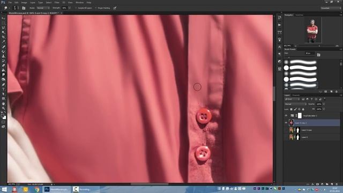The width and height of the screenshot is (343, 193).
Task: Toggle Brush panel icon in options bar
Action: 24,8
